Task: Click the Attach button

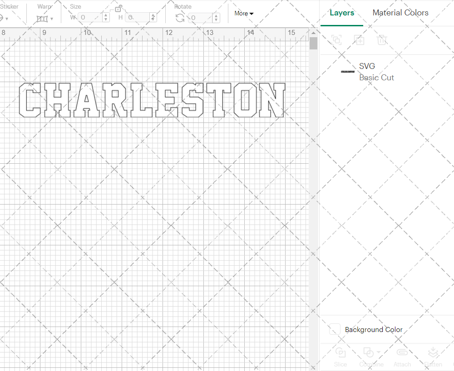Action: [x=402, y=357]
